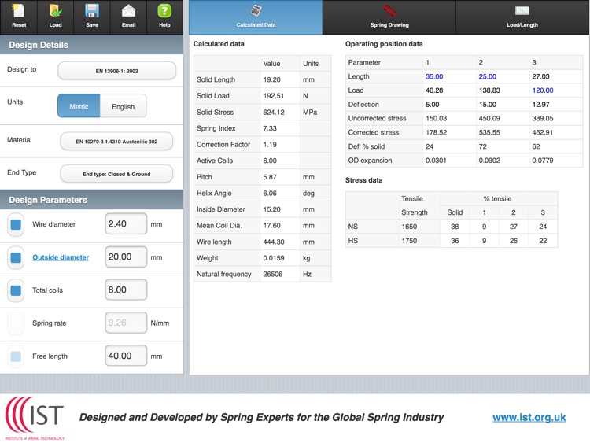Open the www.ist.org.uk link

529,417
